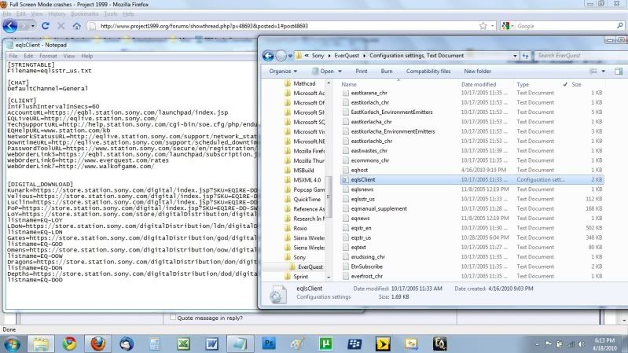
Task: Click the uTorrent taskbar icon
Action: click(x=325, y=343)
